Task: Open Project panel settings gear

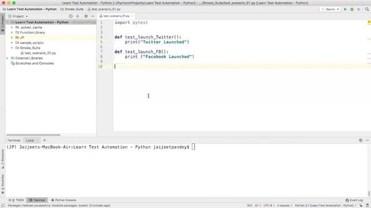Action: 86,16
